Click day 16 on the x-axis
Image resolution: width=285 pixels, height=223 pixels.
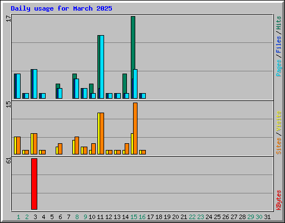click(x=142, y=217)
